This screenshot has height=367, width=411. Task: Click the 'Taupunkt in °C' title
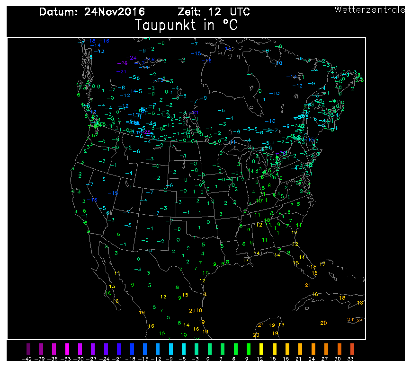[187, 25]
